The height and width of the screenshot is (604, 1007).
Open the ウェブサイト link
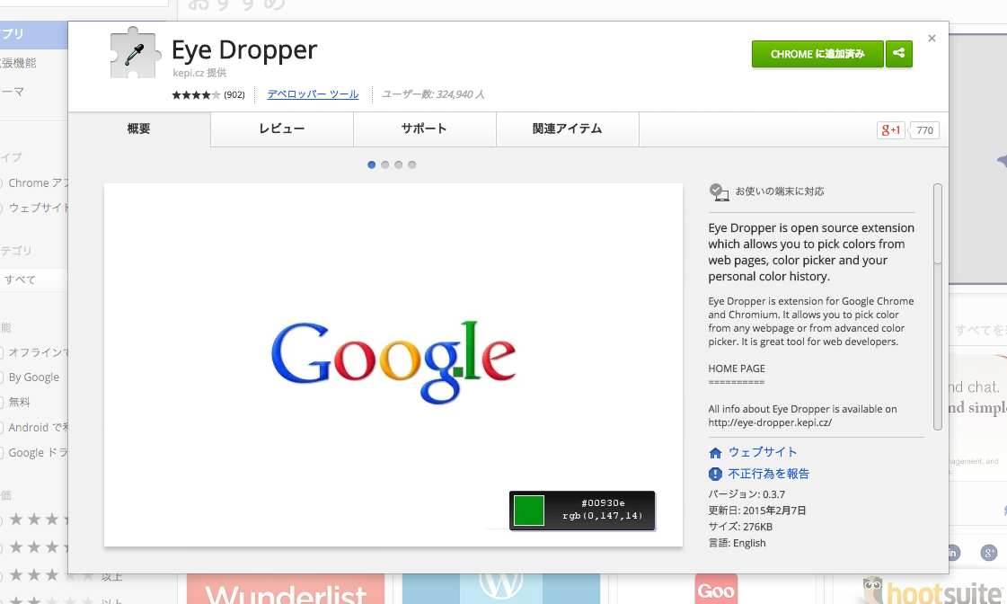coord(763,452)
